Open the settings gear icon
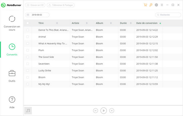183x116 pixels. [x=156, y=5]
